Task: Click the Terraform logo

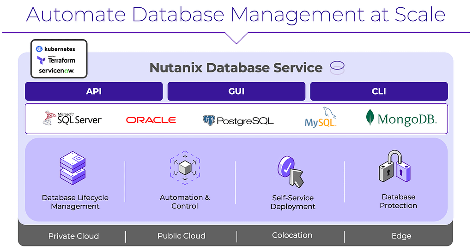Action: click(x=56, y=60)
